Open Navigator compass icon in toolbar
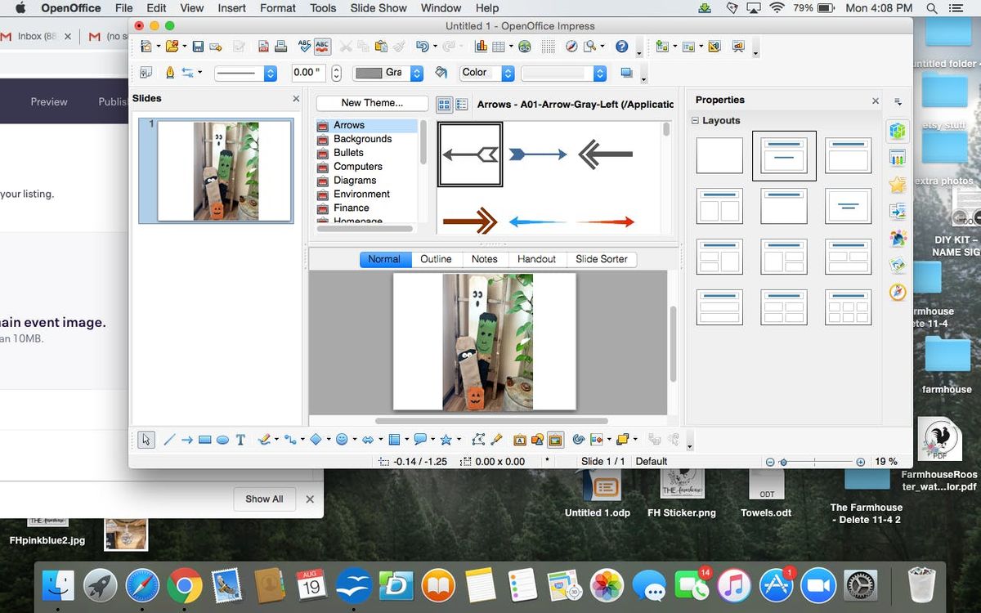The image size is (981, 613). (x=571, y=47)
